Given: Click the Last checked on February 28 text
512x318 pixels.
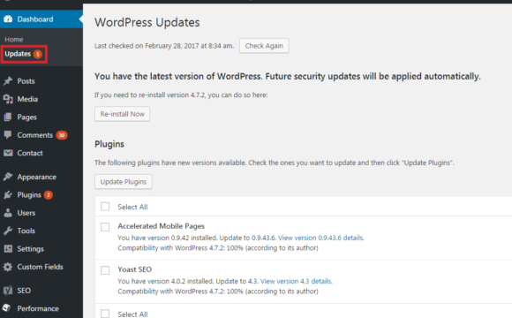Looking at the screenshot, I should tap(164, 46).
